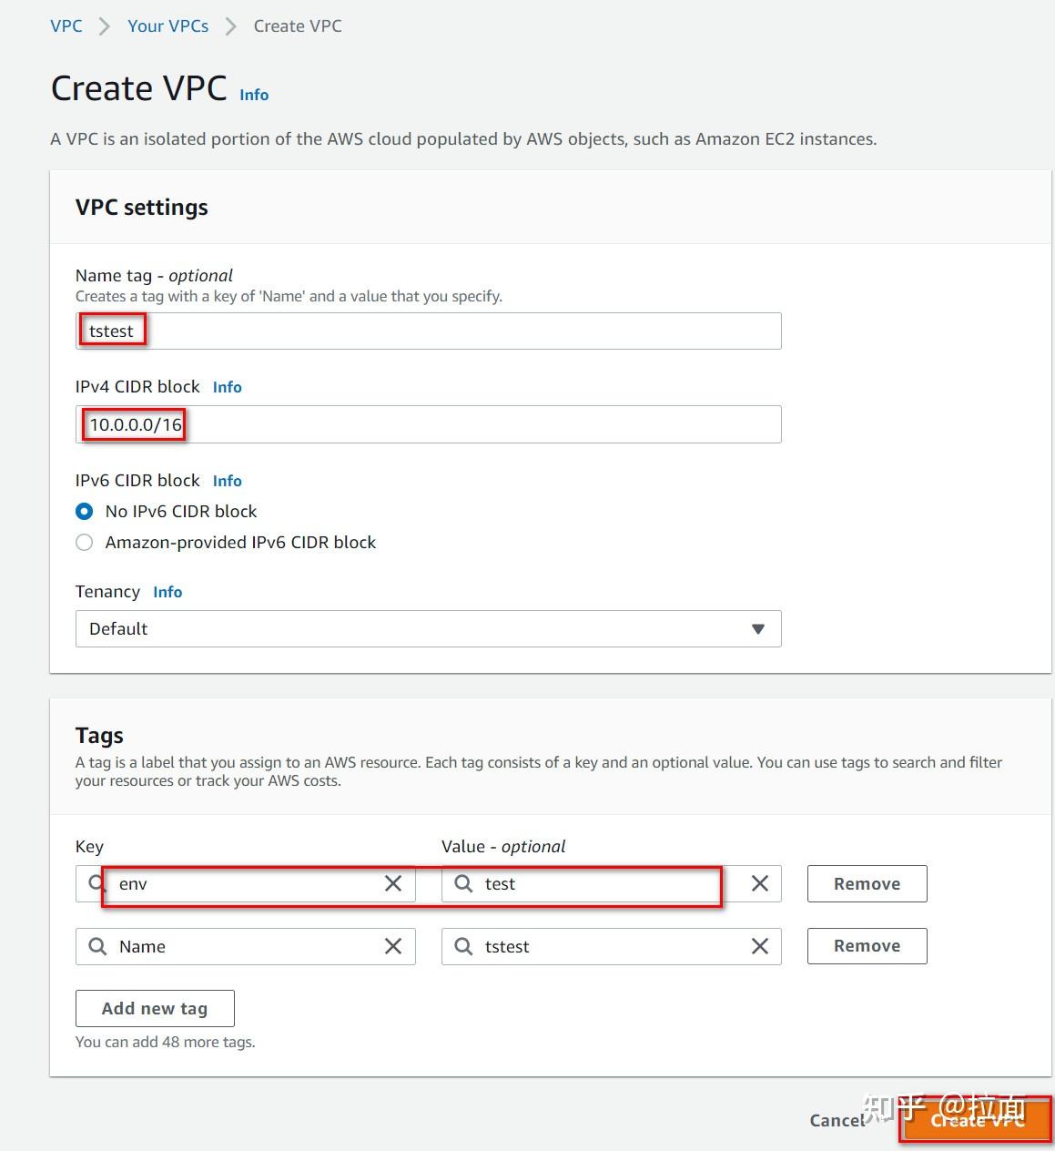Image resolution: width=1055 pixels, height=1151 pixels.
Task: Select Amazon-provided IPv6 CIDR block
Action: pos(85,542)
